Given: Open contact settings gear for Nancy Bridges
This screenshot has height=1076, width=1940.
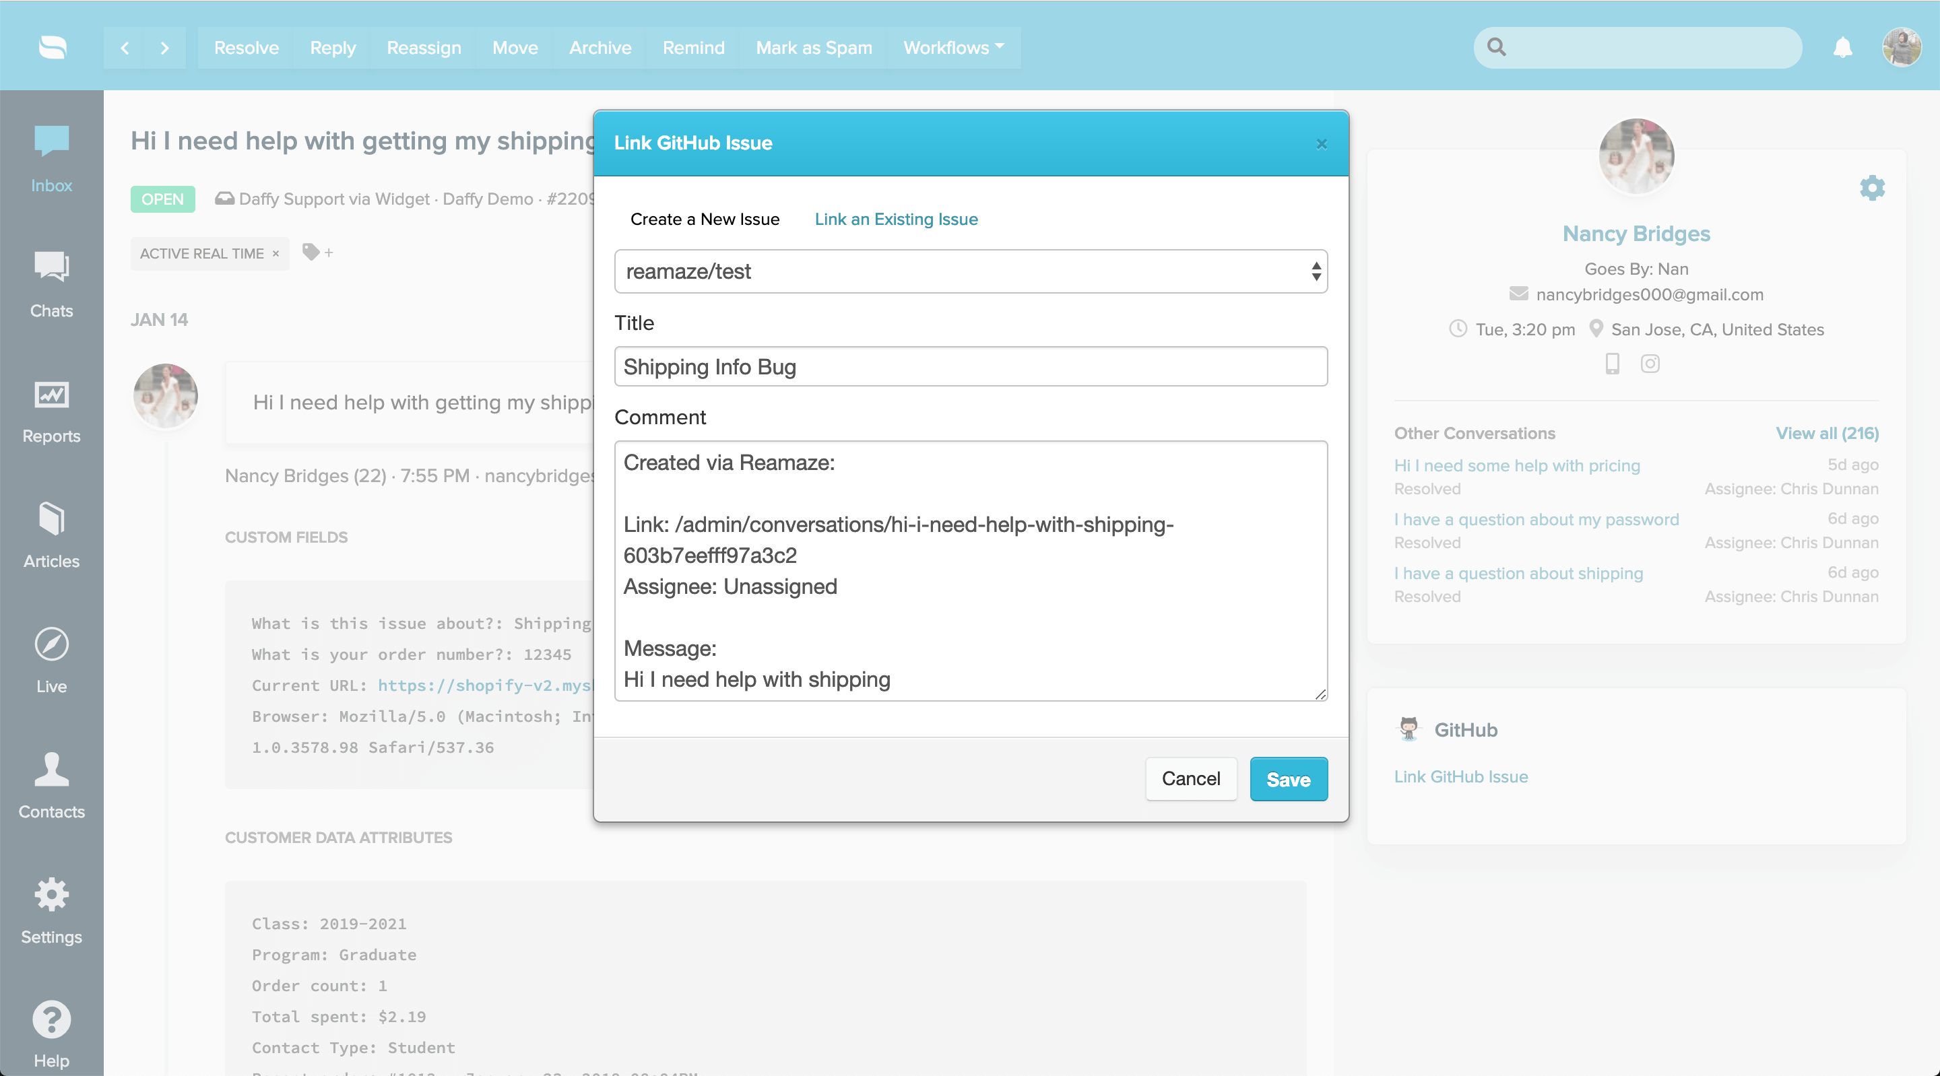Looking at the screenshot, I should click(x=1872, y=187).
